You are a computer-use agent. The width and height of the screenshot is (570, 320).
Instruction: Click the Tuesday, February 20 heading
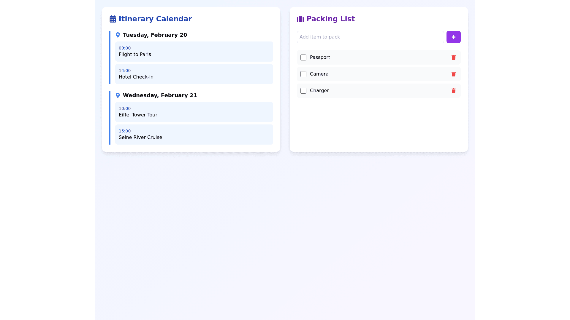pyautogui.click(x=155, y=35)
